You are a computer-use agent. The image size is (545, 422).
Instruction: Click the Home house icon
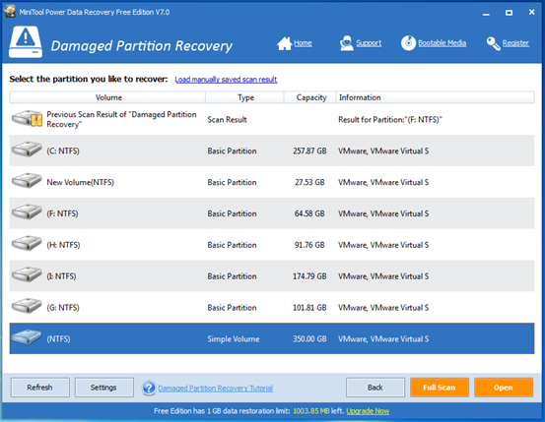(284, 43)
